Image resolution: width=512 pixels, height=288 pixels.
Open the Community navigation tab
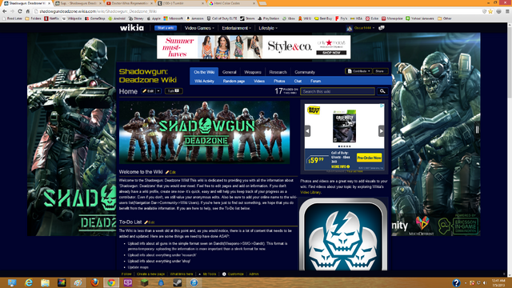[x=305, y=72]
